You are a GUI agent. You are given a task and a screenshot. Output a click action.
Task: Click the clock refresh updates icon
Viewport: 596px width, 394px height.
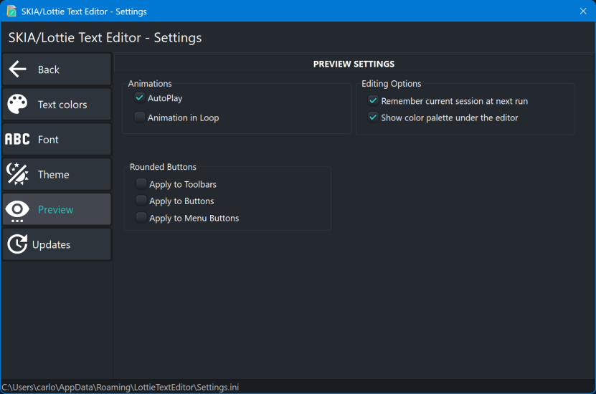17,244
